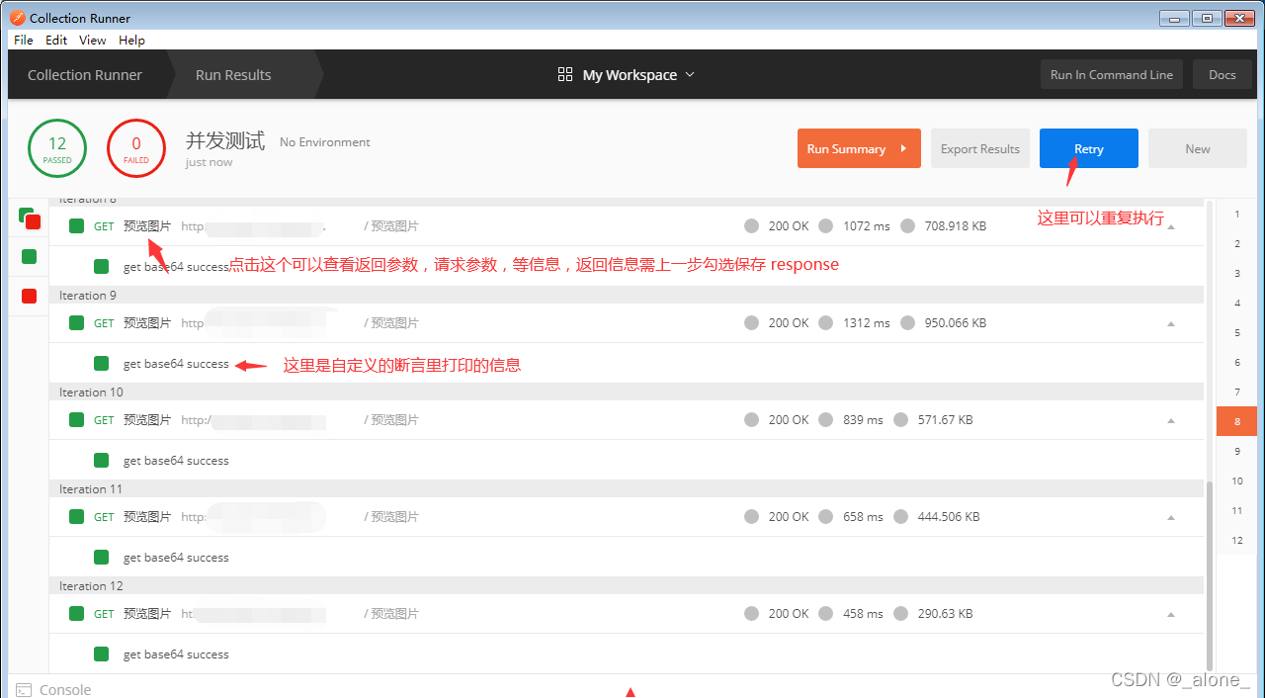Jump to iteration 12 in sidebar
The image size is (1265, 698).
tap(1236, 541)
